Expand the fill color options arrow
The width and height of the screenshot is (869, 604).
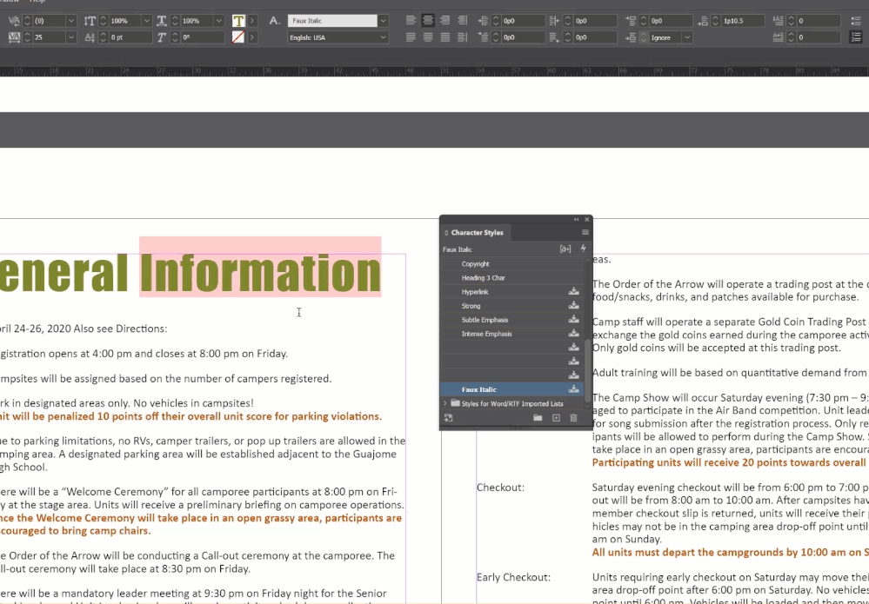(252, 21)
